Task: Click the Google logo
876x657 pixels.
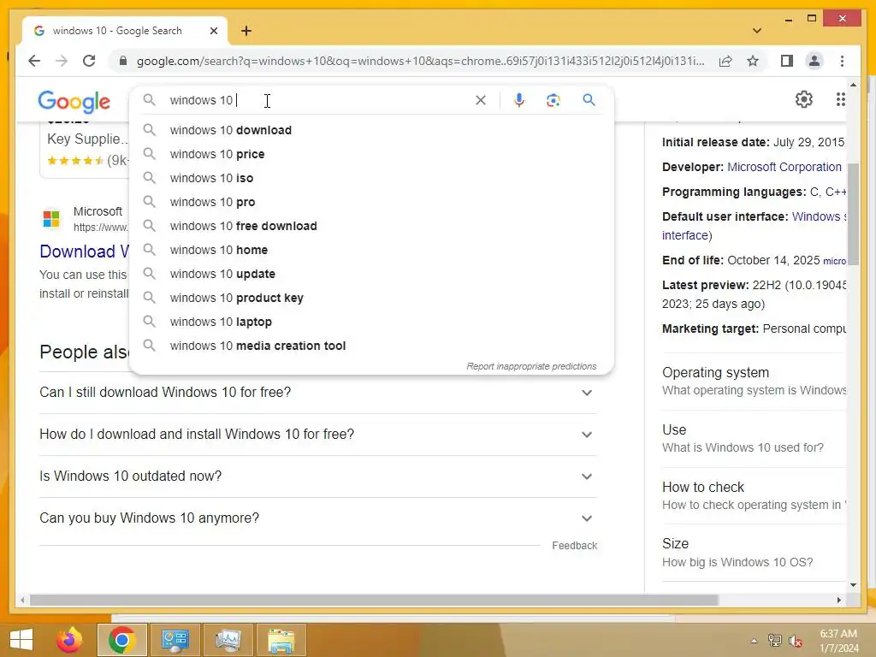Action: click(x=74, y=101)
